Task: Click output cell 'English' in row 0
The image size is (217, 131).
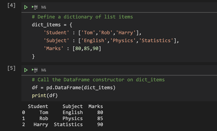Action: point(73,113)
